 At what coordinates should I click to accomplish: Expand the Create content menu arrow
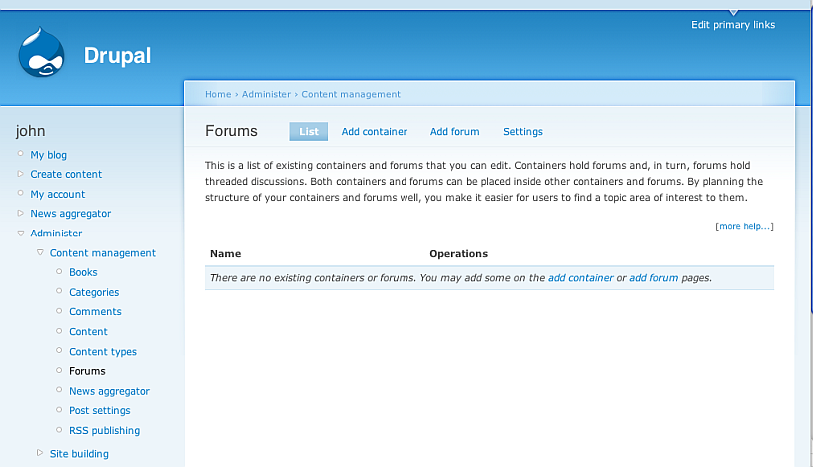tap(20, 174)
